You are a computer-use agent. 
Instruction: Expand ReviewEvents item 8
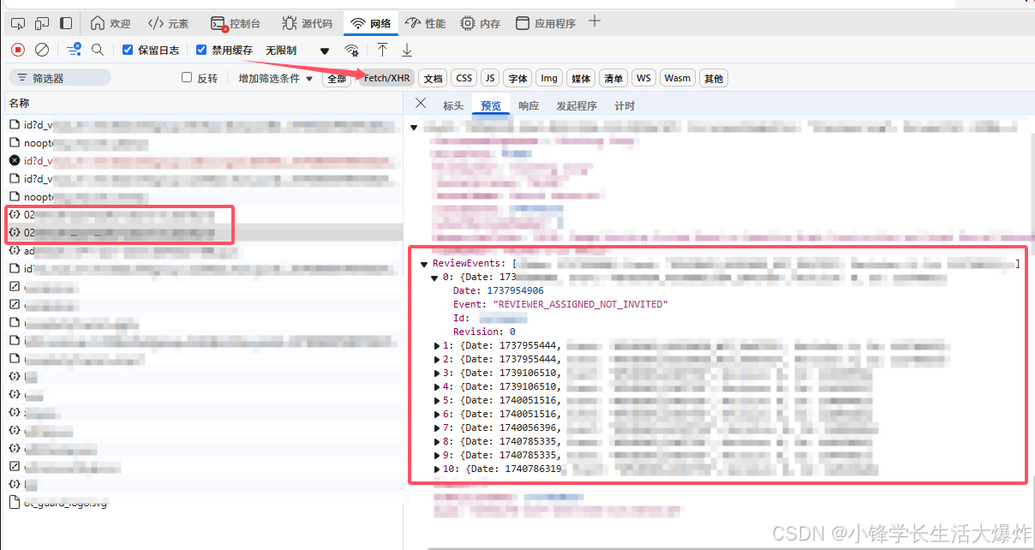click(436, 441)
